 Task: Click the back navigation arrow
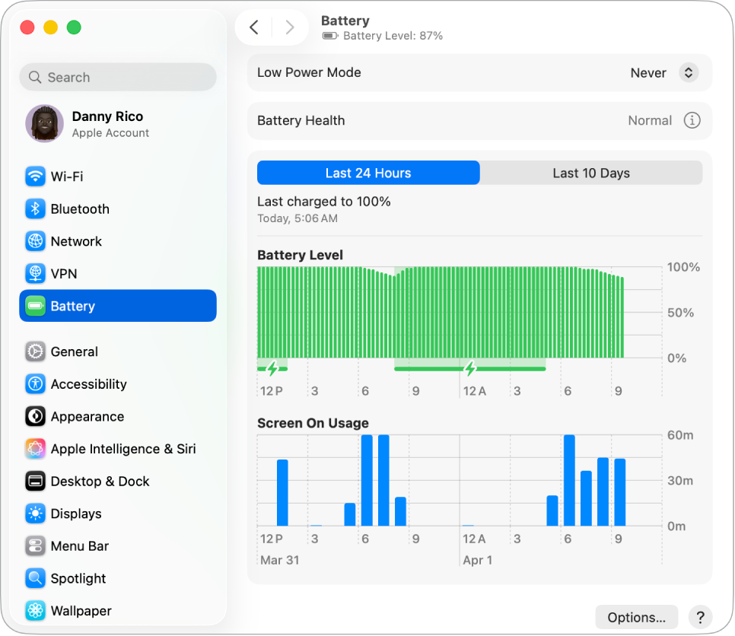[254, 27]
